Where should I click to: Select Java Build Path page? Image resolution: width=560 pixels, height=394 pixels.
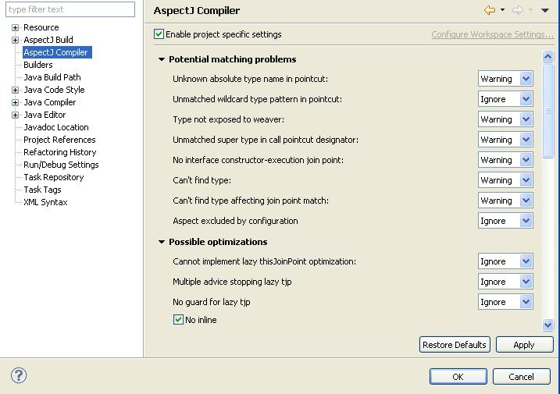pos(52,77)
